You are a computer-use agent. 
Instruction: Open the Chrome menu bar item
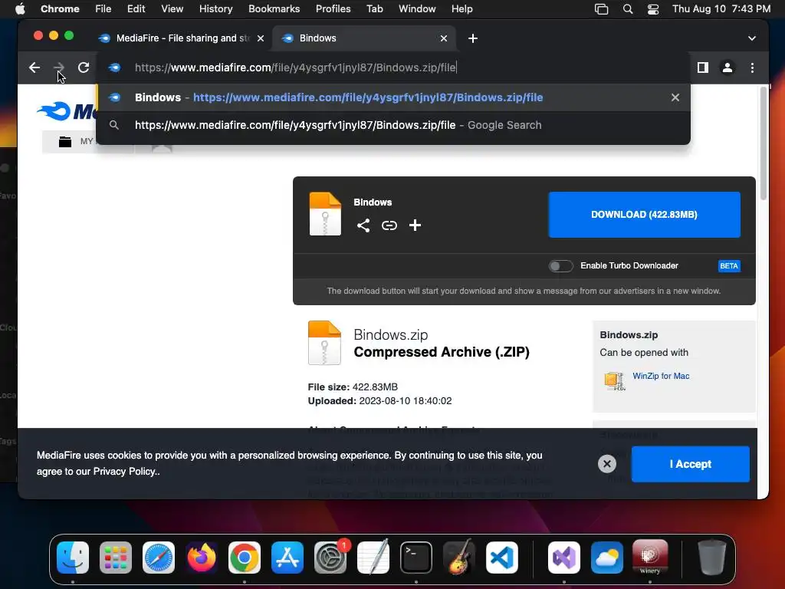(x=60, y=9)
